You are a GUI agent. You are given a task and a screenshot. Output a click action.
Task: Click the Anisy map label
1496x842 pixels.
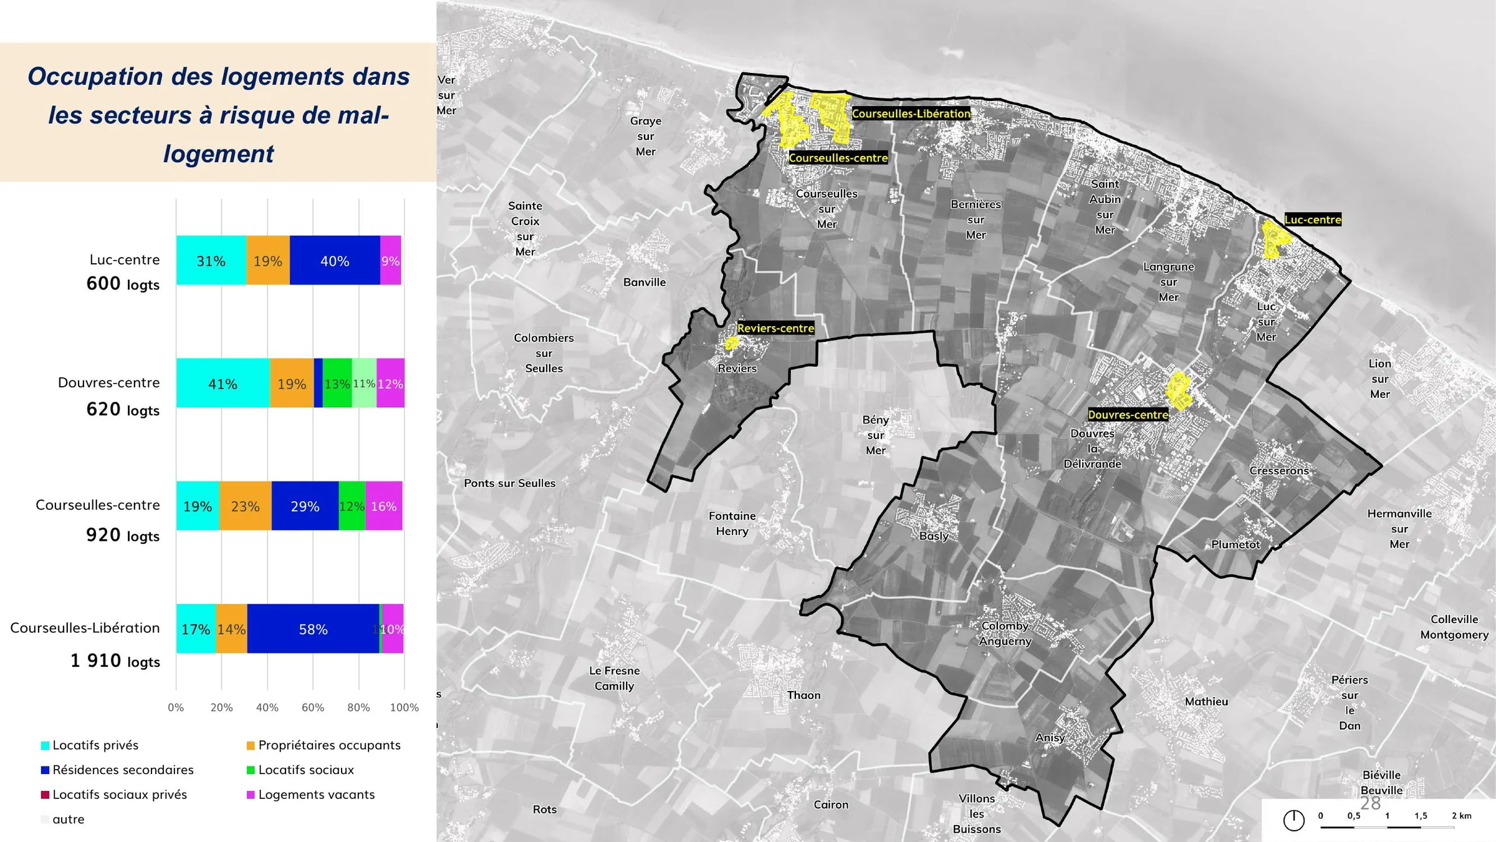tap(1050, 737)
